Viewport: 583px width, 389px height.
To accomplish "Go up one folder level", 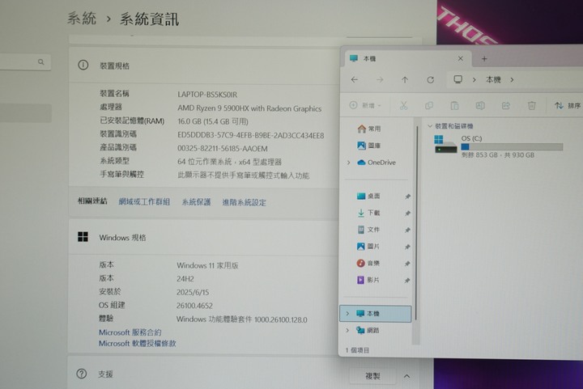I will pyautogui.click(x=405, y=80).
